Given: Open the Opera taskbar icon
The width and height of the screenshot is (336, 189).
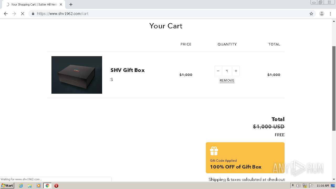Looking at the screenshot, I should [56, 186].
